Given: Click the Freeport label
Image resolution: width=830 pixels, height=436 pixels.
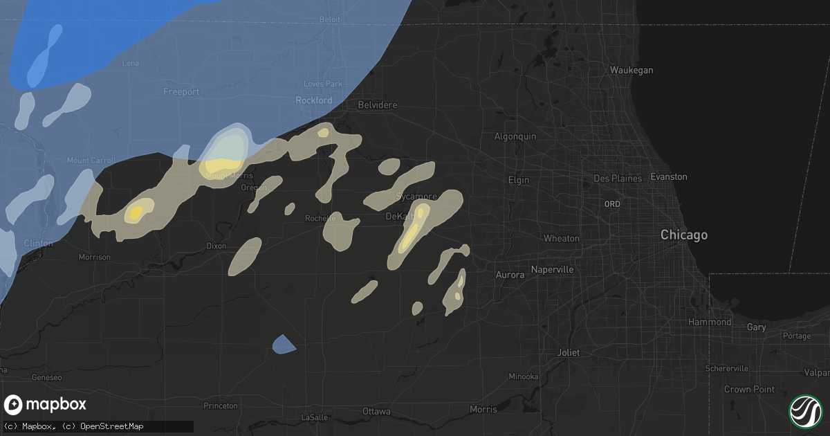Looking at the screenshot, I should pos(181,91).
